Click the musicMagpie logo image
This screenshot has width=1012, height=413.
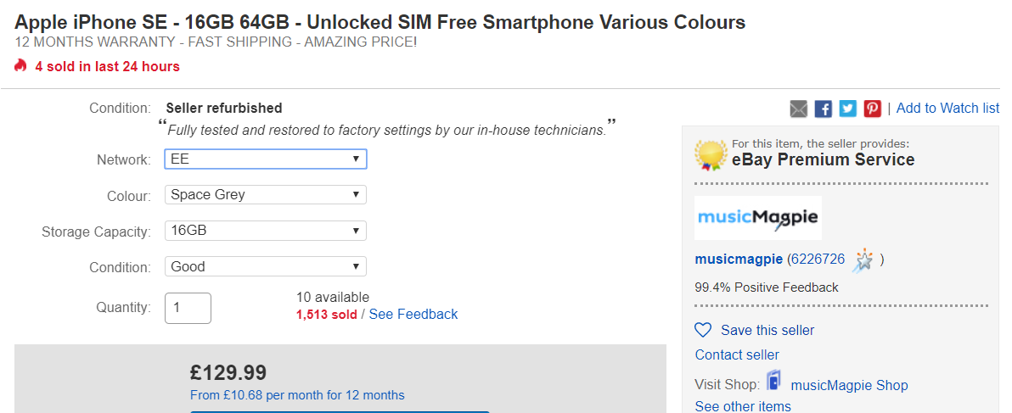point(757,218)
